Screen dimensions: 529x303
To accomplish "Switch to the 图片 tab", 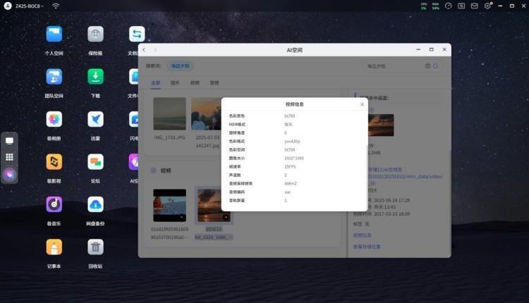I will 175,82.
